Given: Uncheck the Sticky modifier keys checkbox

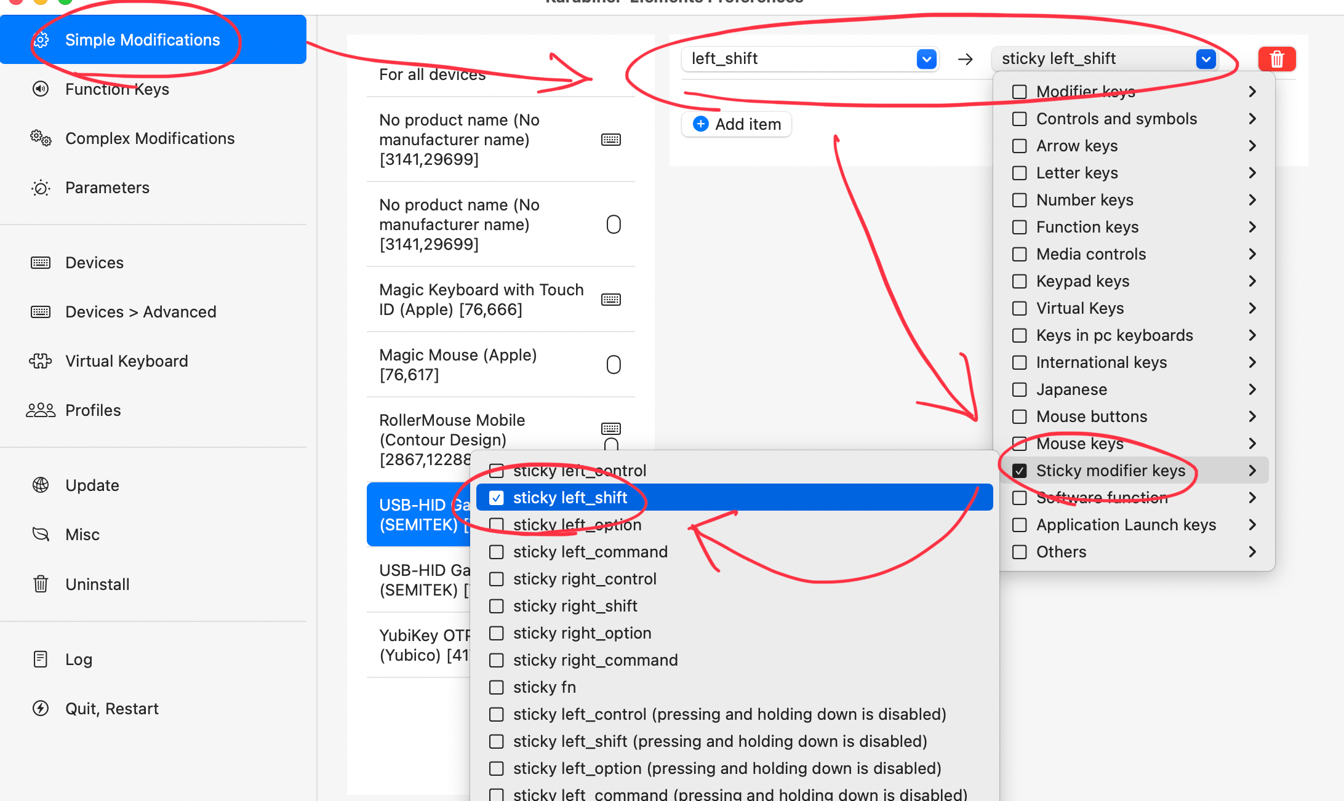Looking at the screenshot, I should coord(1020,471).
